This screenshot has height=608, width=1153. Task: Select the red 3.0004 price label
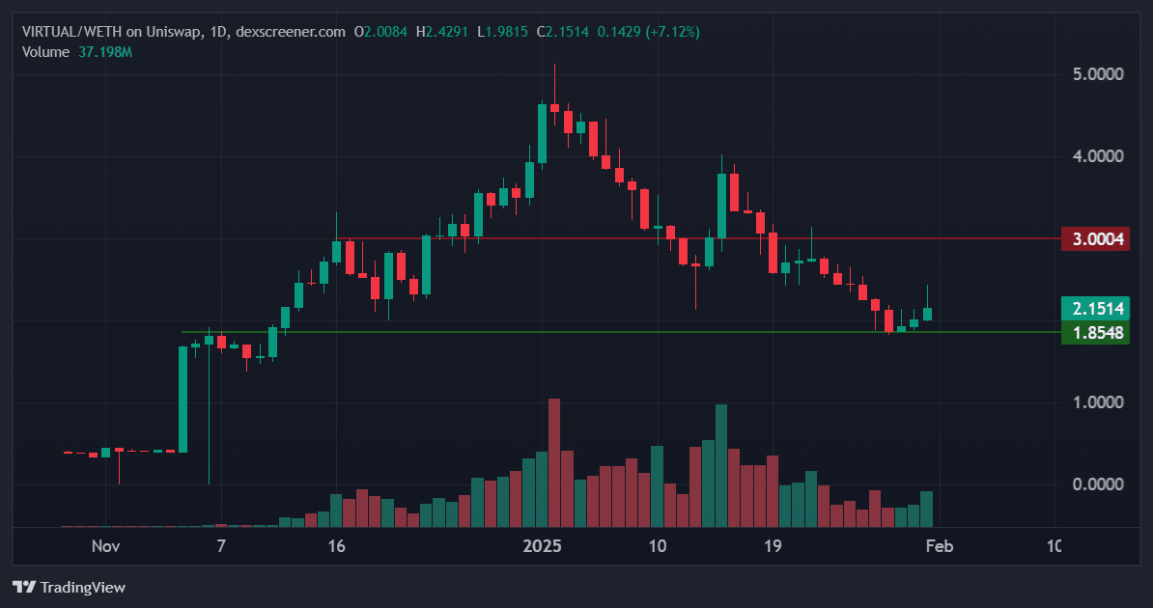1095,239
